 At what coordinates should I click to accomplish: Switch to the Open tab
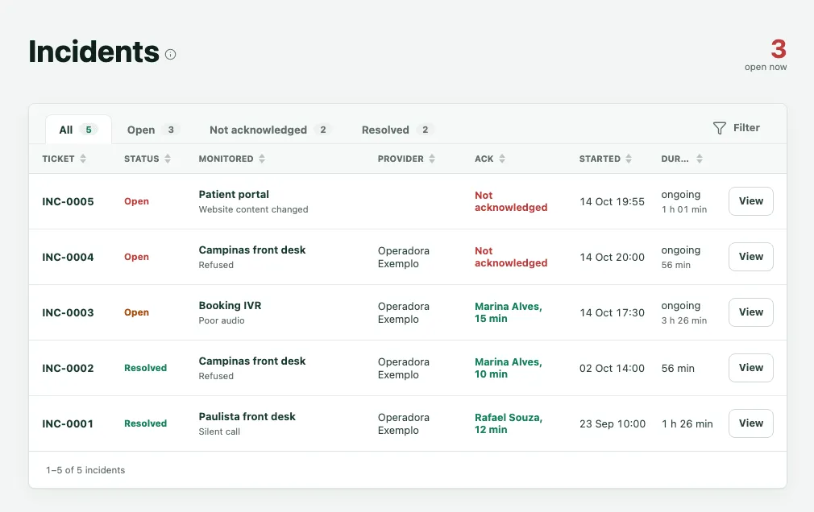click(153, 130)
